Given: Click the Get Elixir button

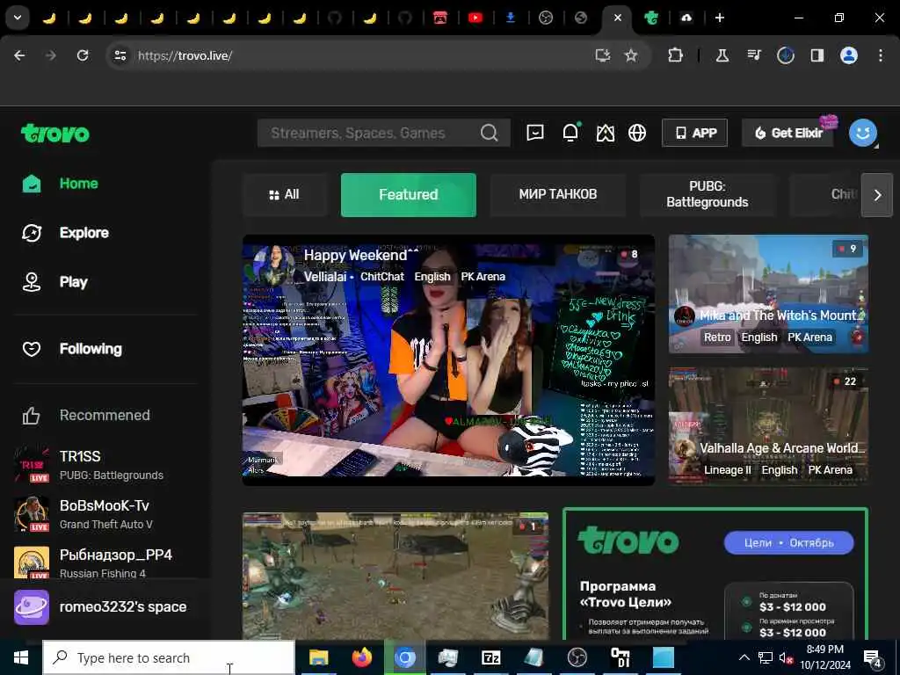Looking at the screenshot, I should point(787,134).
